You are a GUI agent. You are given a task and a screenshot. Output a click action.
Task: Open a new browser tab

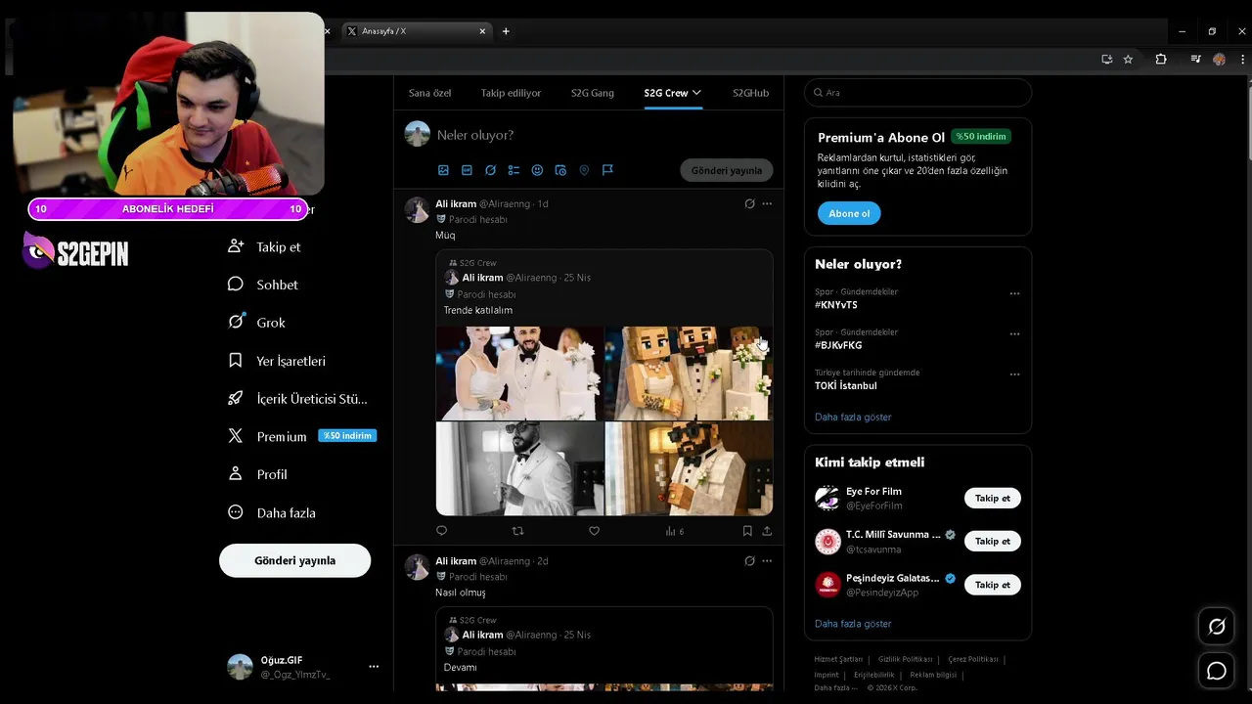[x=506, y=31]
